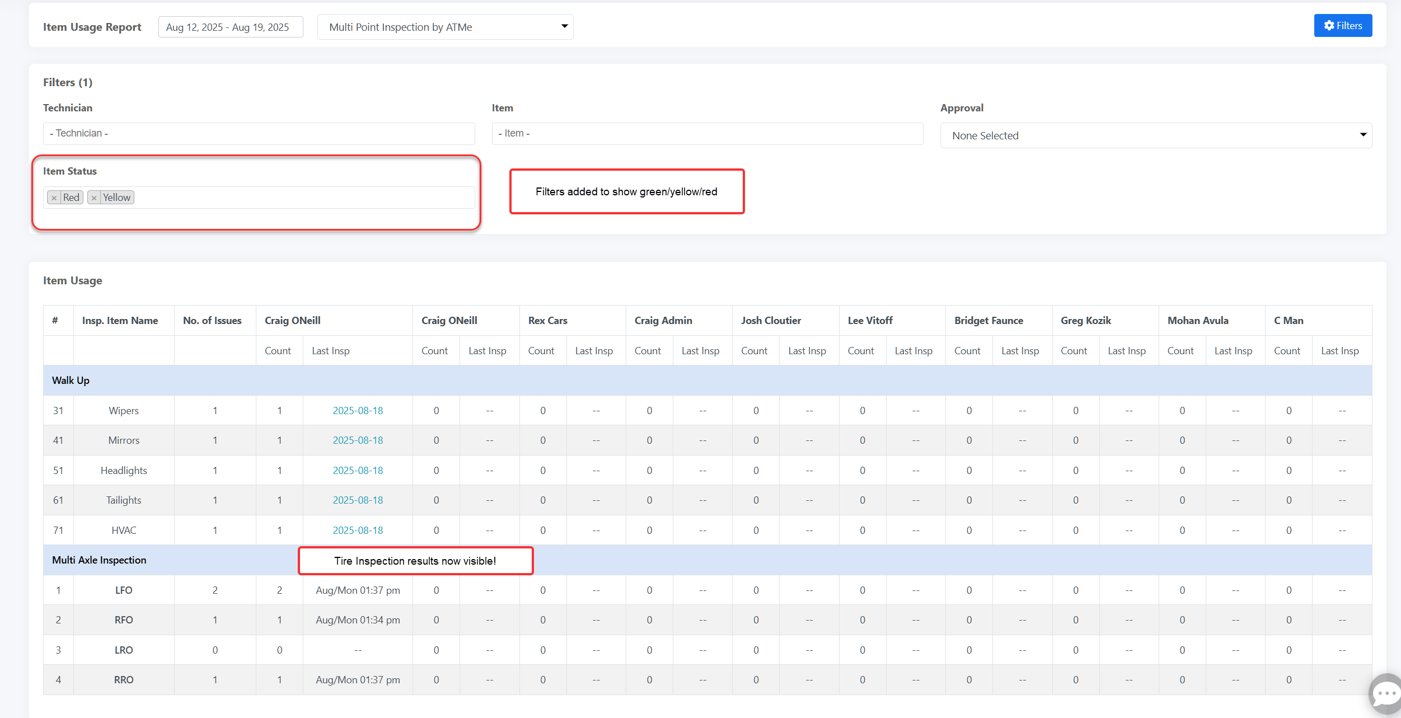Select the RRO item name

(x=124, y=679)
